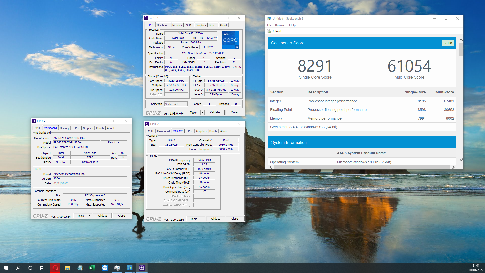Click Geekbench horizontal scroll left arrow

(271, 167)
